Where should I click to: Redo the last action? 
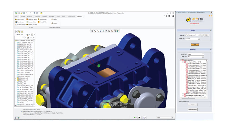pyautogui.click(x=30, y=13)
